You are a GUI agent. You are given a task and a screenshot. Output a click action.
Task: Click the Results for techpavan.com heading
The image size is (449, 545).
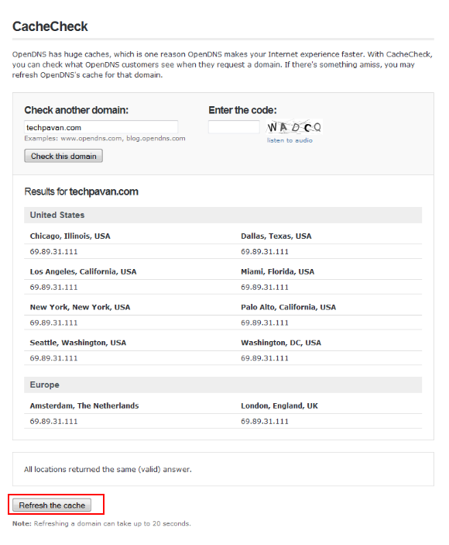pyautogui.click(x=81, y=191)
